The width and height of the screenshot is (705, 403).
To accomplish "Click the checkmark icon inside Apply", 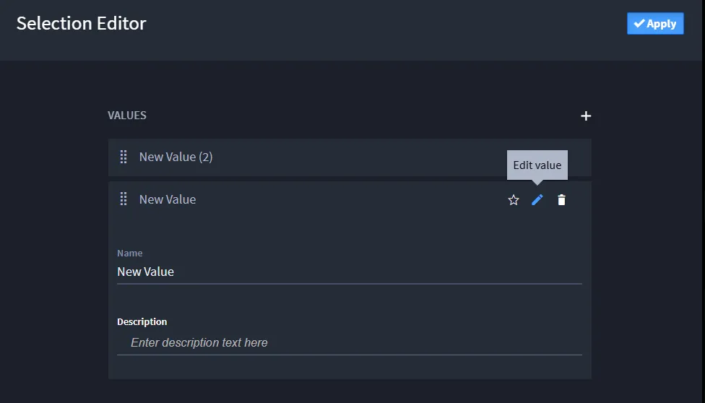I will [639, 23].
